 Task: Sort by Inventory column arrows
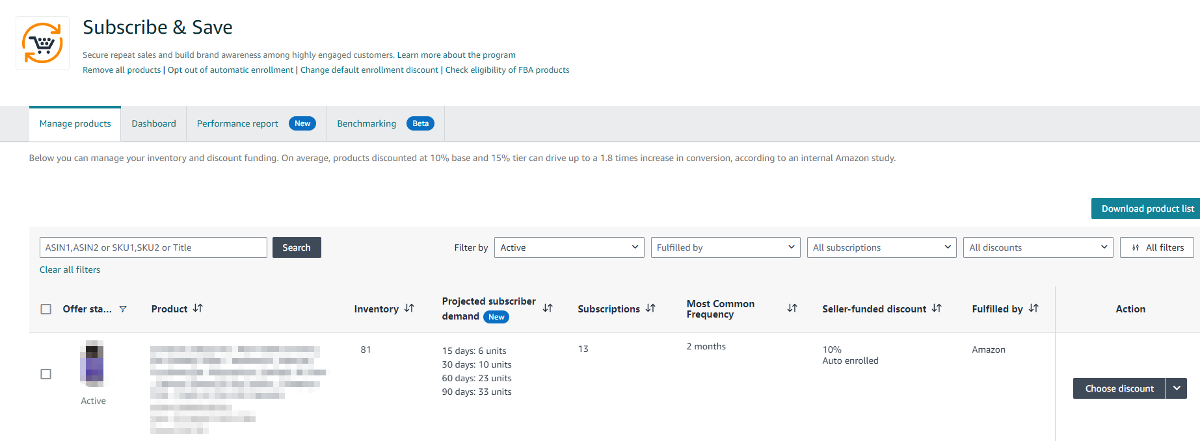point(409,309)
